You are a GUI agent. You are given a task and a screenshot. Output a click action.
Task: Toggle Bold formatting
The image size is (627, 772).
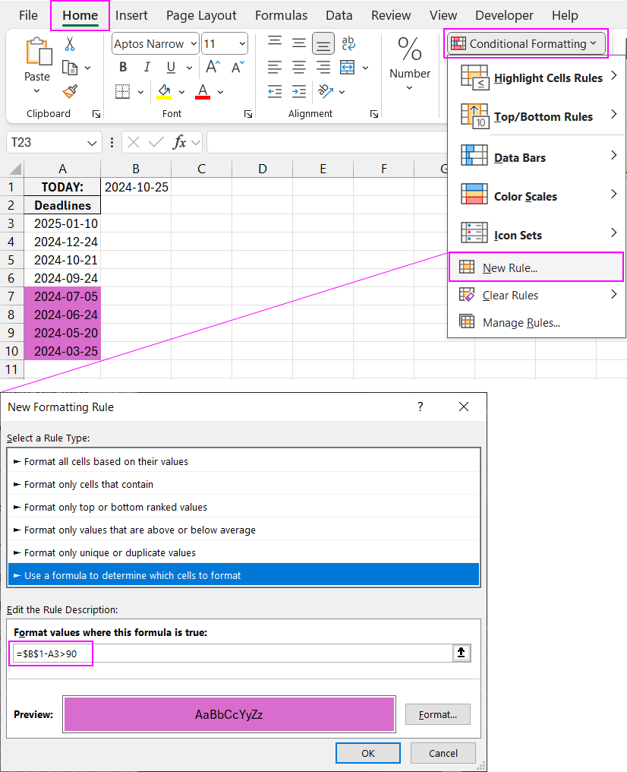point(123,68)
